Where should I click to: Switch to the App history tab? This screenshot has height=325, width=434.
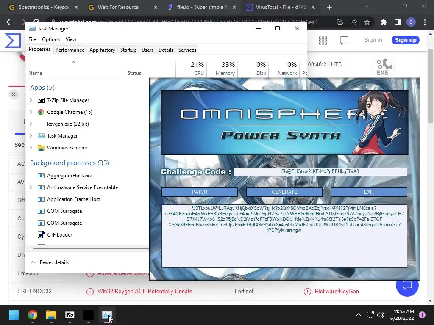click(x=102, y=50)
